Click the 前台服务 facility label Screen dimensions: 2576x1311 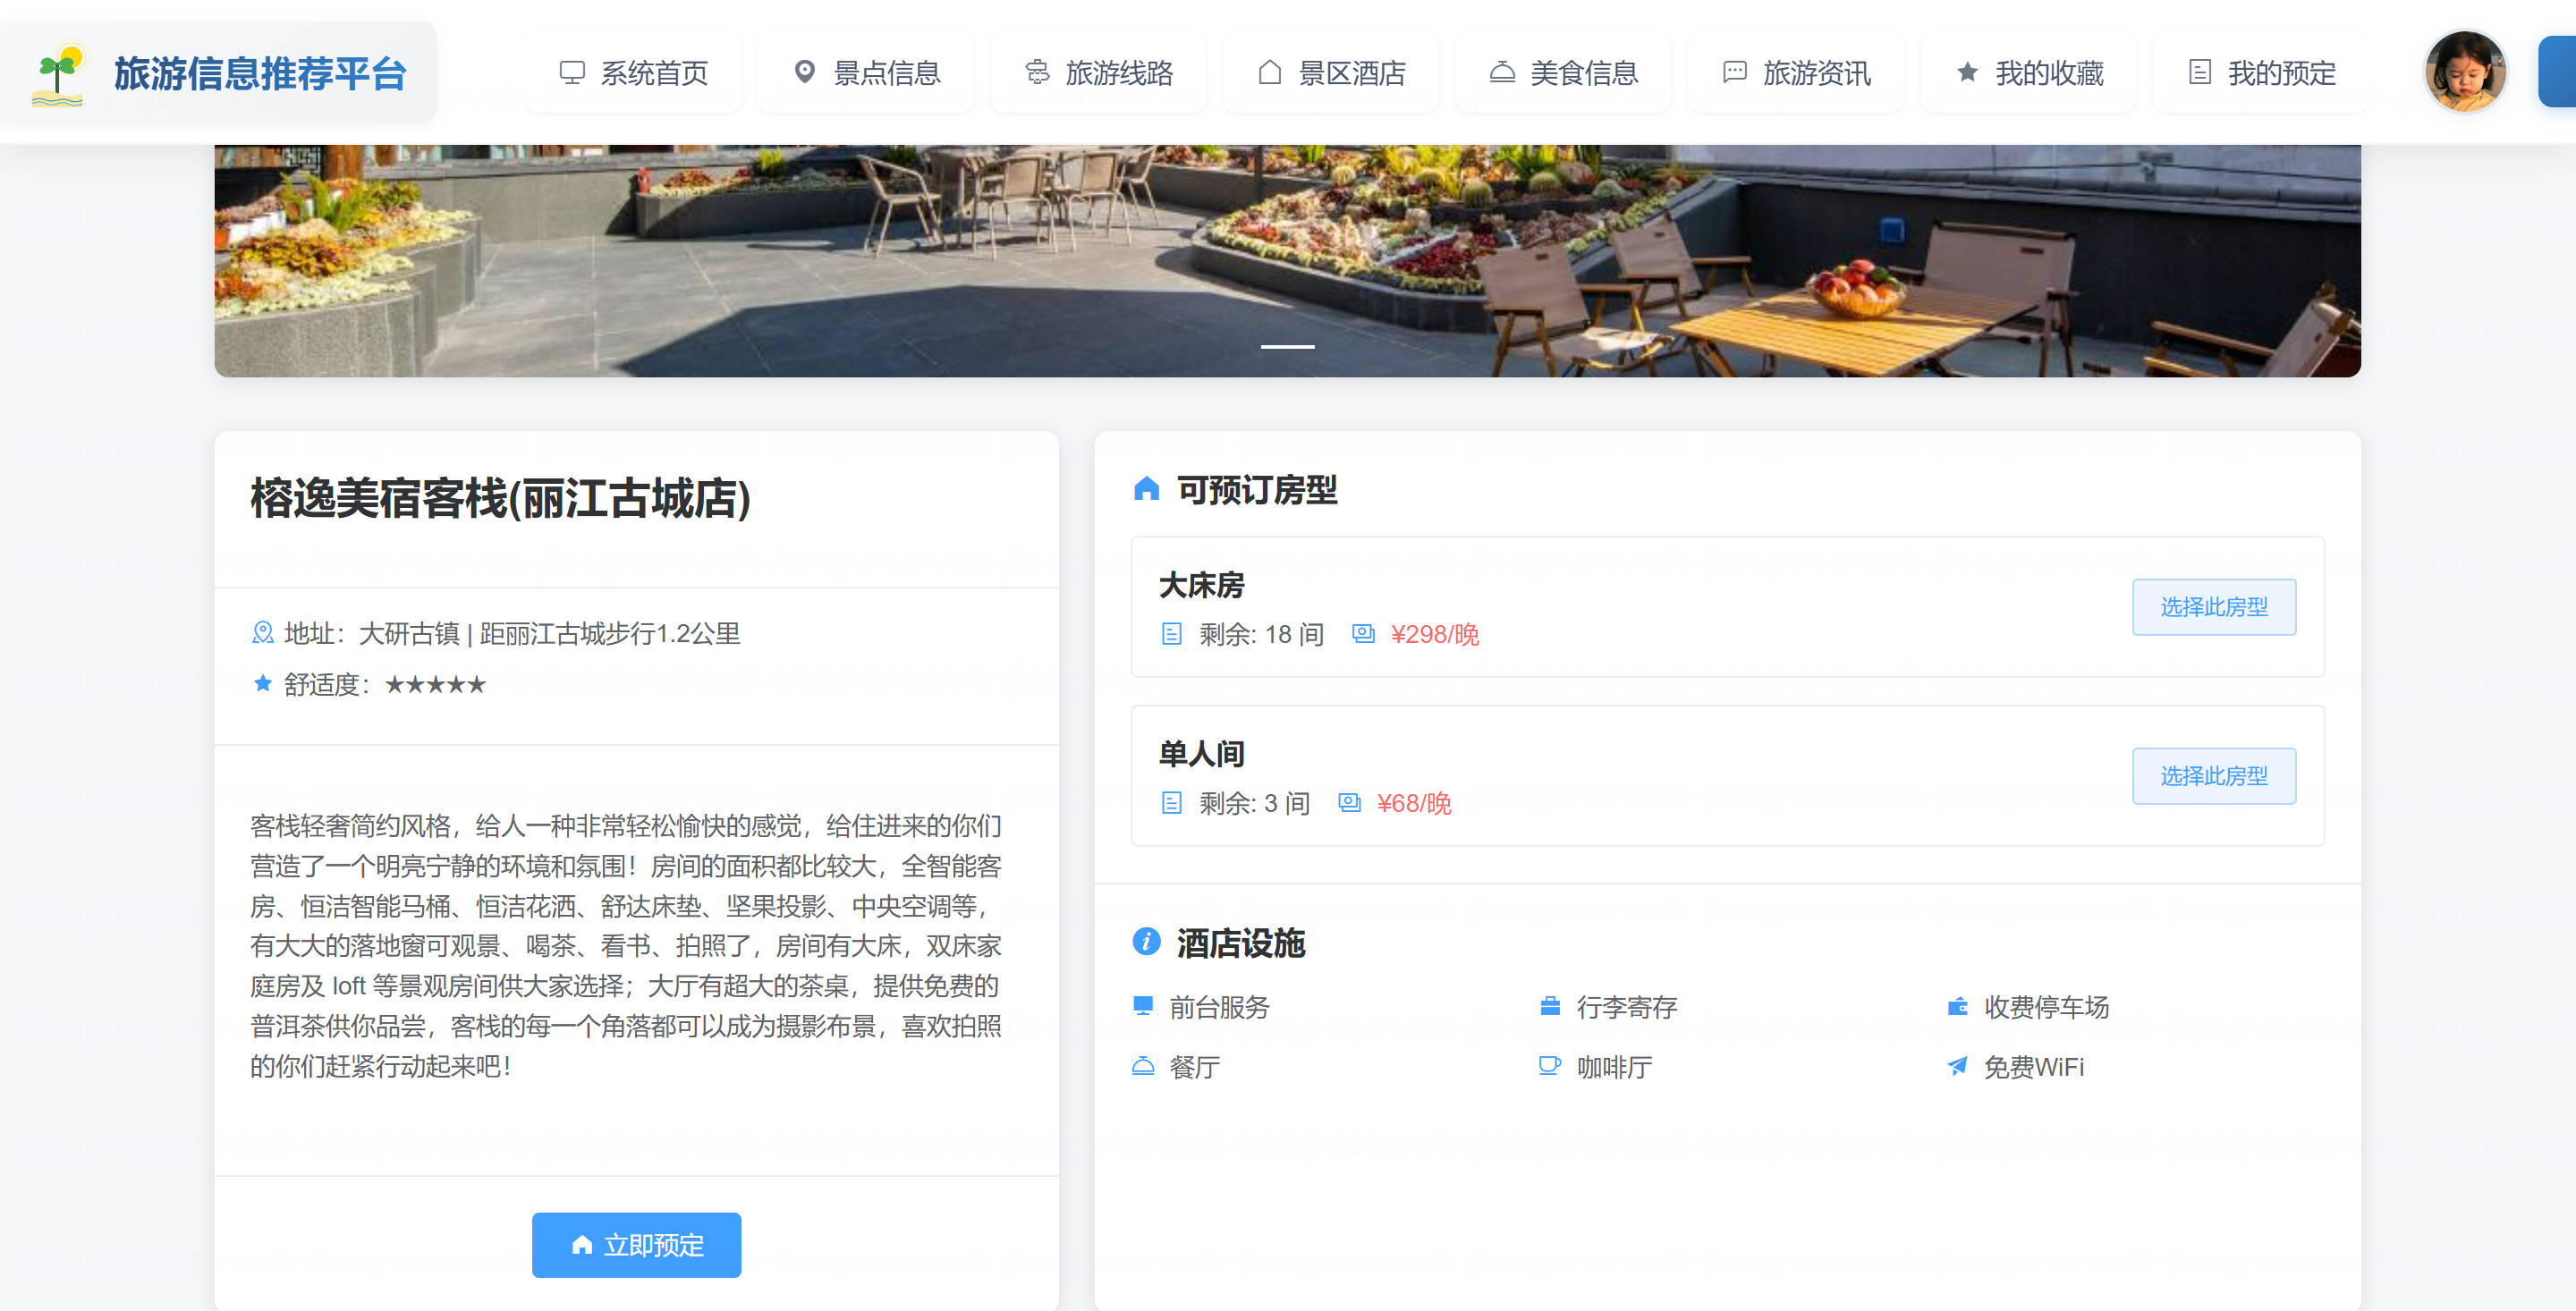pyautogui.click(x=1219, y=1007)
